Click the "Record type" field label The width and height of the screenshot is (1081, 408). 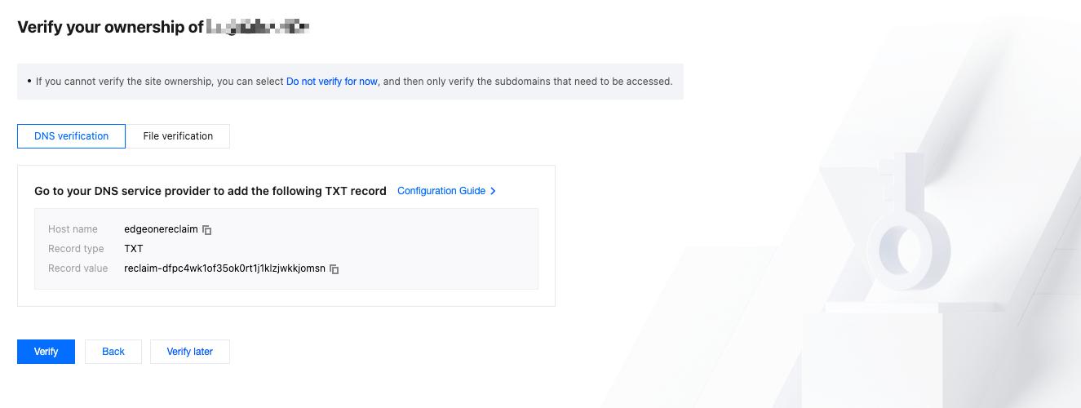[76, 249]
